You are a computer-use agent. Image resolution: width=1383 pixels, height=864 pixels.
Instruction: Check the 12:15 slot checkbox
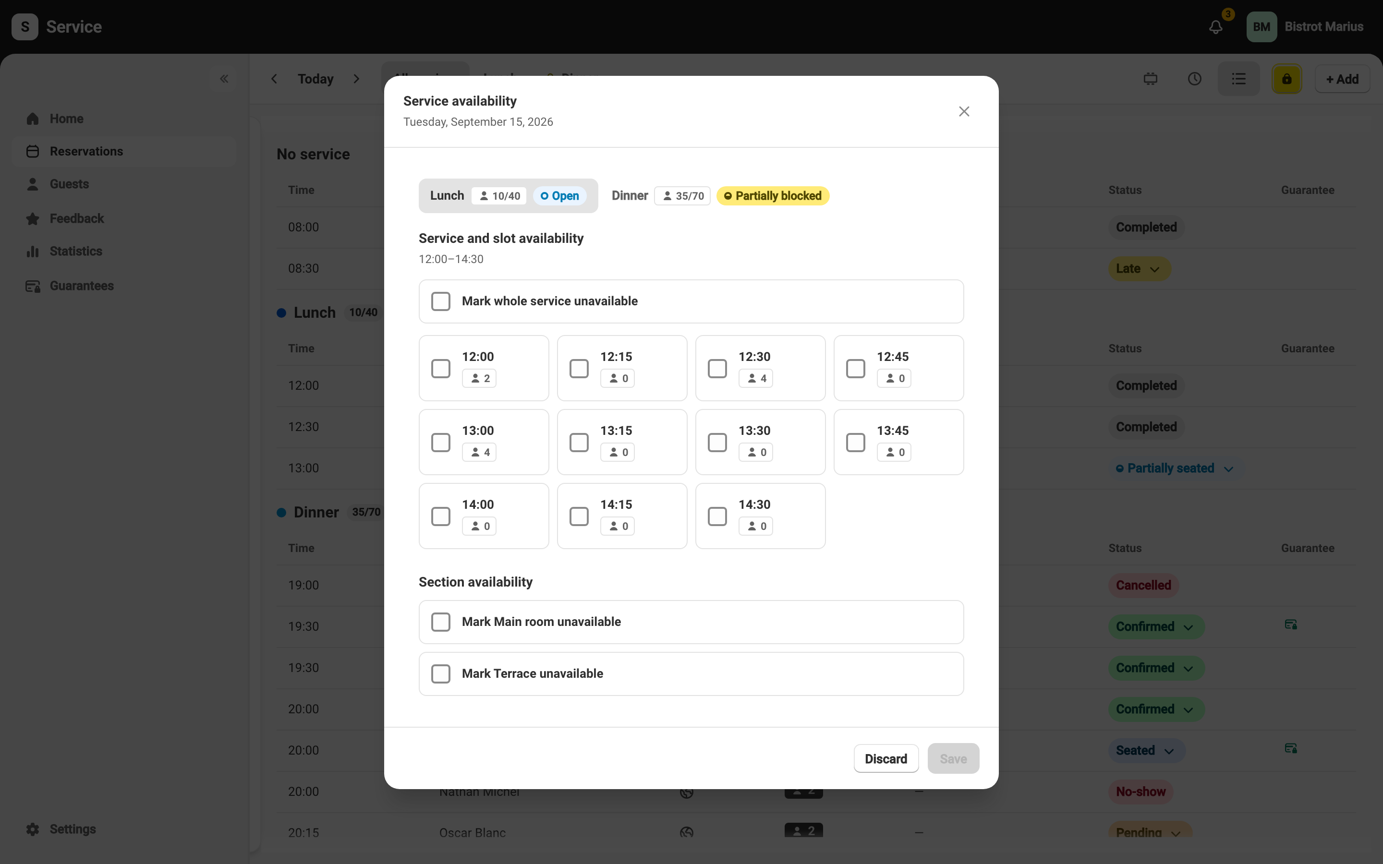coord(579,369)
